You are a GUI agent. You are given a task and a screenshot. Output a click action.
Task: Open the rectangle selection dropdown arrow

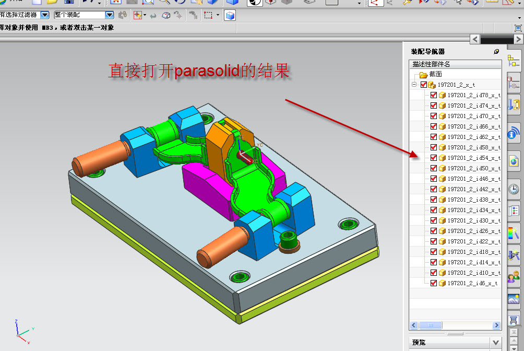[218, 15]
